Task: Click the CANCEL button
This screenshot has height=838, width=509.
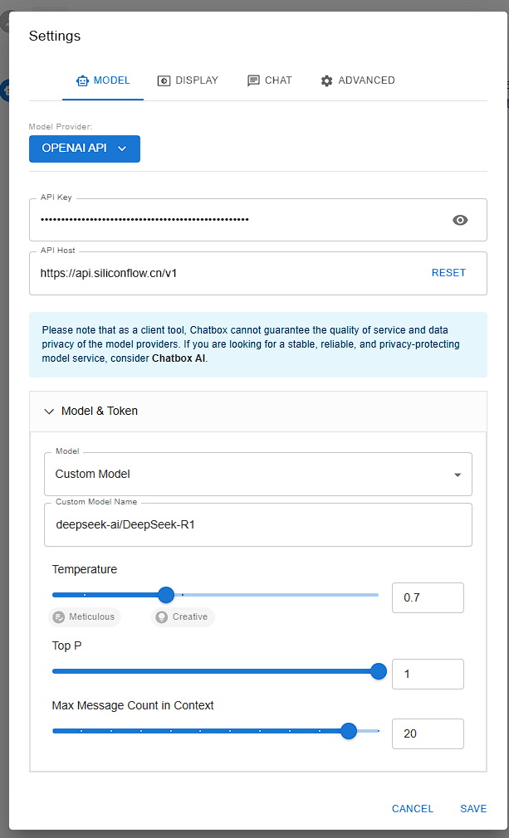Action: tap(413, 809)
